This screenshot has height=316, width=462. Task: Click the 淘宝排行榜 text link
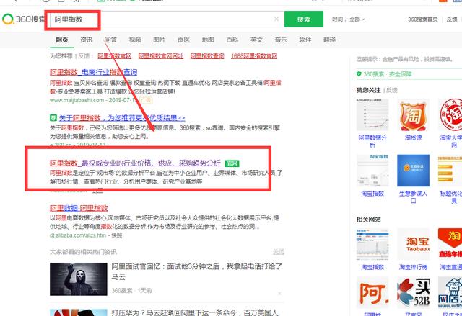pyautogui.click(x=413, y=267)
